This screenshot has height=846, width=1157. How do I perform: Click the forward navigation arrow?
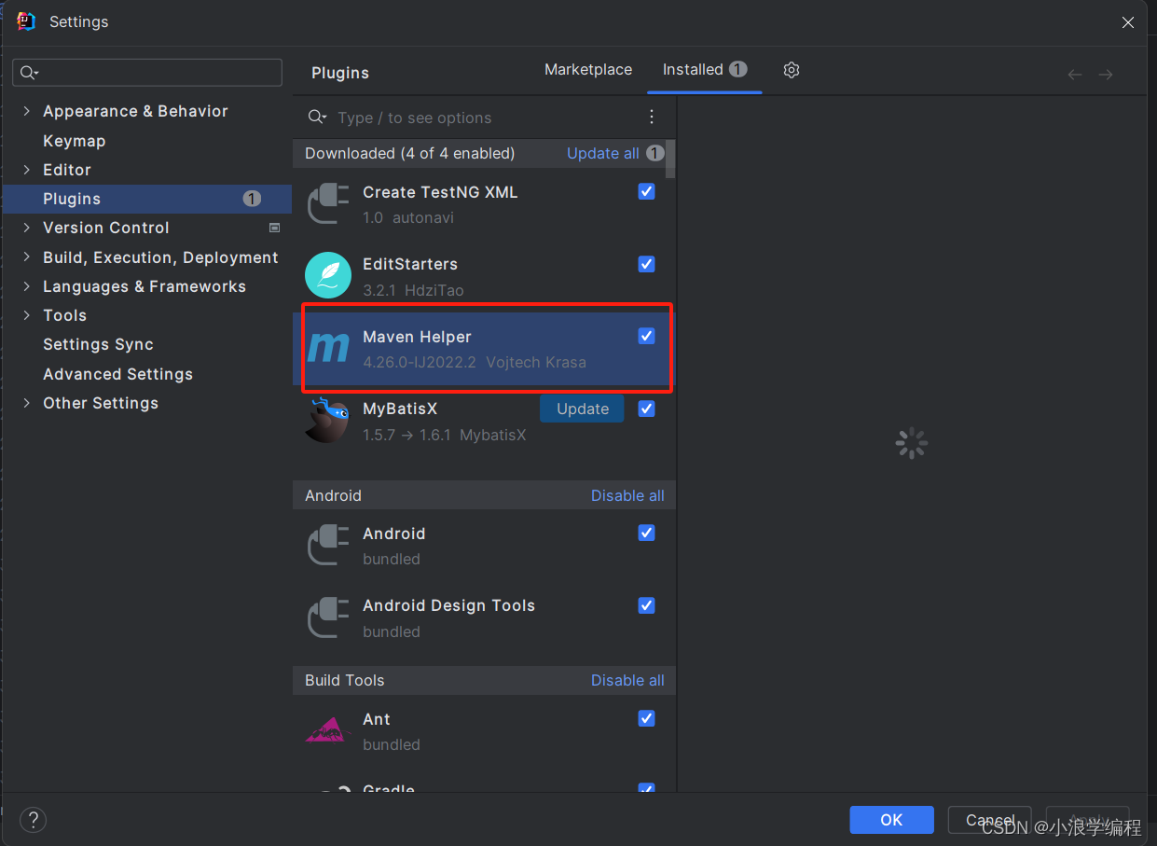click(1106, 75)
